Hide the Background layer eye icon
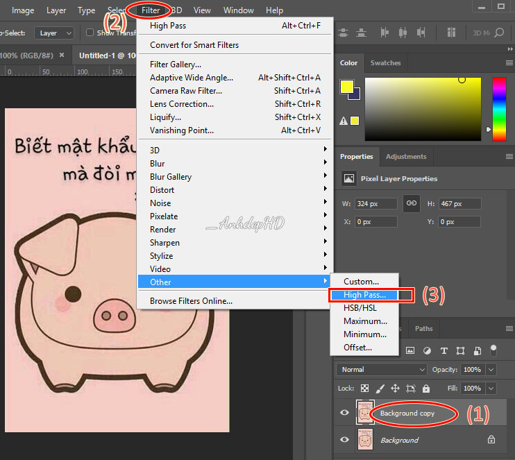The image size is (515, 460). point(344,439)
